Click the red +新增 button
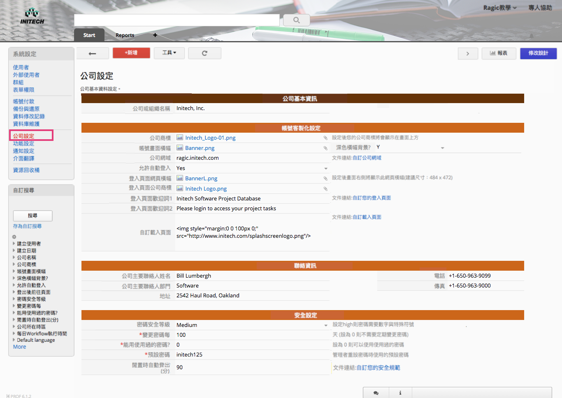 click(131, 53)
